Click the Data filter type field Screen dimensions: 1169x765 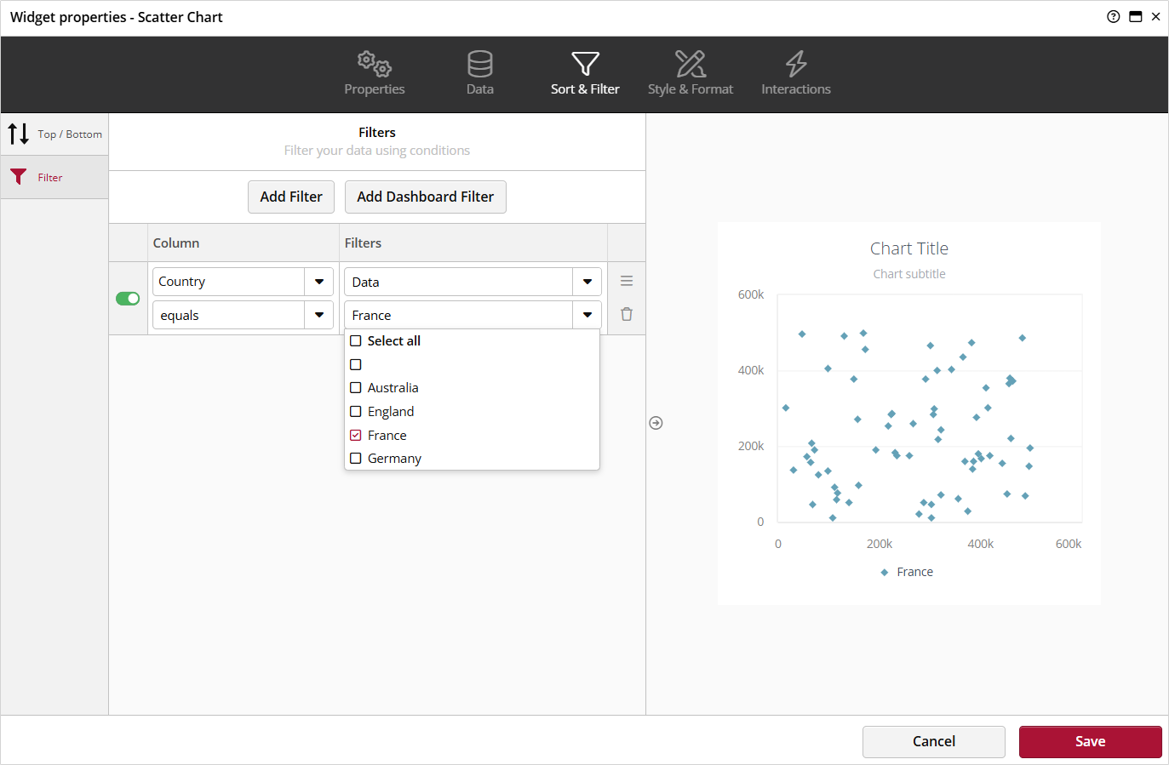[x=458, y=282]
